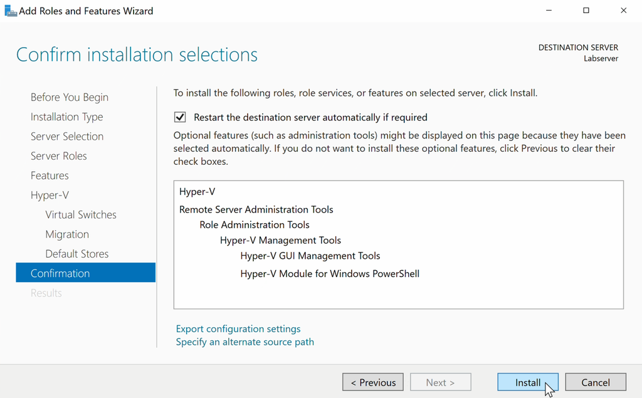This screenshot has height=398, width=642.
Task: Cancel the Add Roles wizard
Action: pyautogui.click(x=595, y=382)
